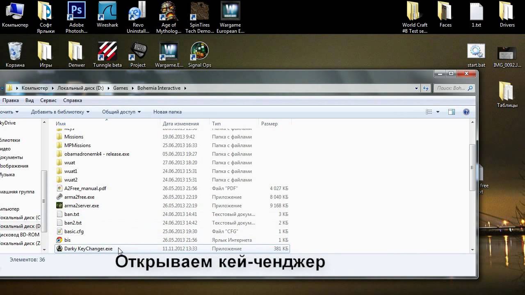
Task: Navigate to Games in the breadcrumb
Action: point(121,88)
